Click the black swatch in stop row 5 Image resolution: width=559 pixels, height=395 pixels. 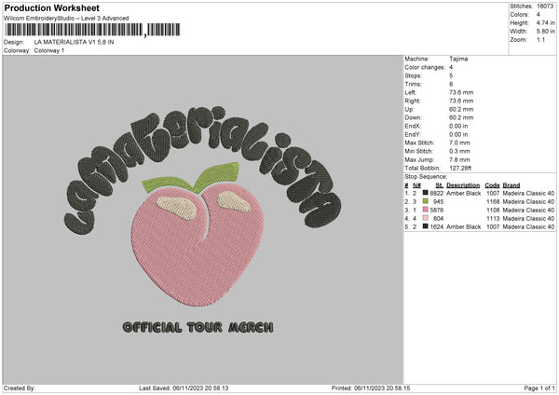pos(425,226)
